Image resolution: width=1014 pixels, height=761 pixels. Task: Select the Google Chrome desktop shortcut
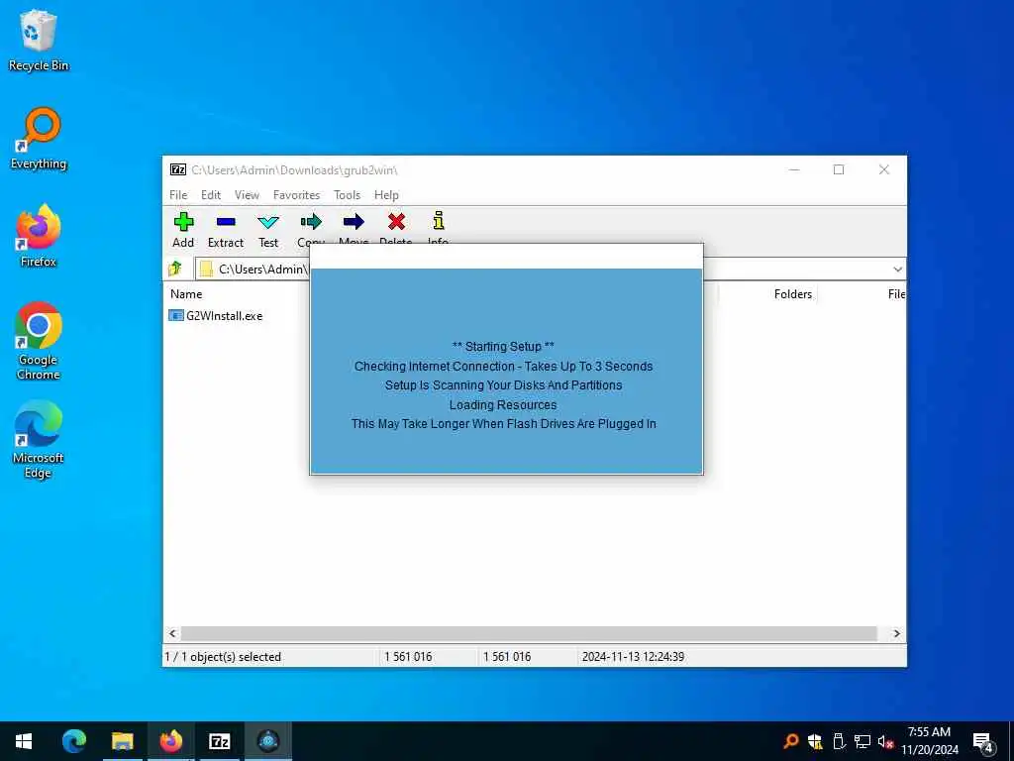(x=39, y=341)
